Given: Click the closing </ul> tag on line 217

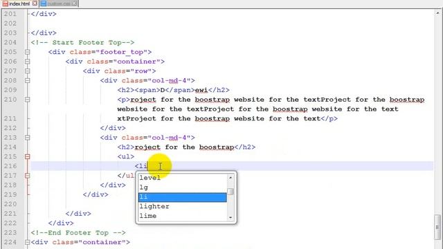Looking at the screenshot, I should pos(126,176).
